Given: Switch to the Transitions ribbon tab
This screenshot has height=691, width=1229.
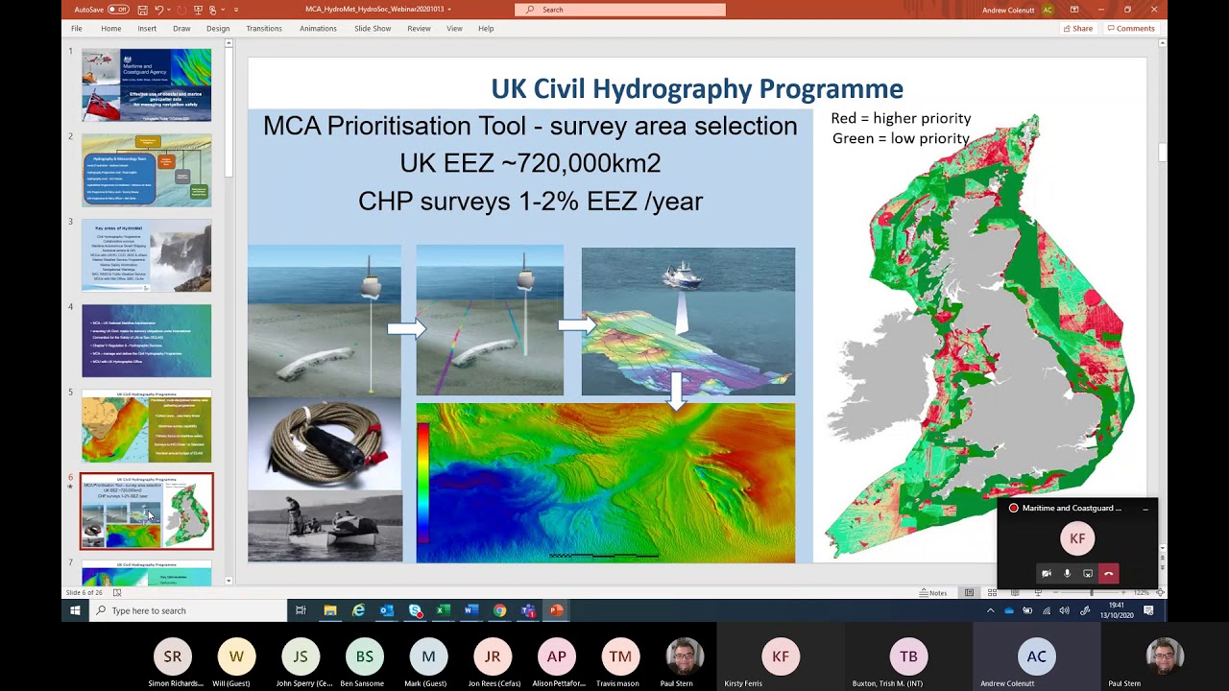Looking at the screenshot, I should [264, 29].
